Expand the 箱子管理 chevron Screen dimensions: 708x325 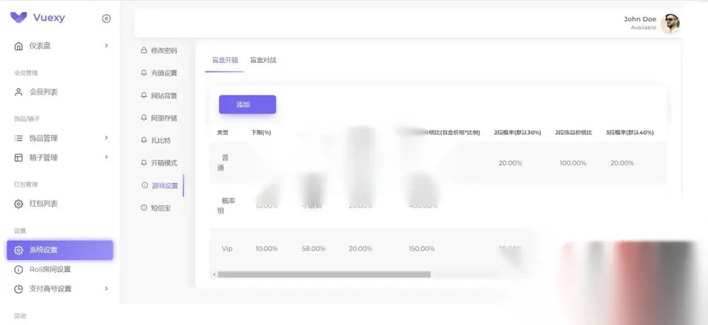[x=107, y=157]
